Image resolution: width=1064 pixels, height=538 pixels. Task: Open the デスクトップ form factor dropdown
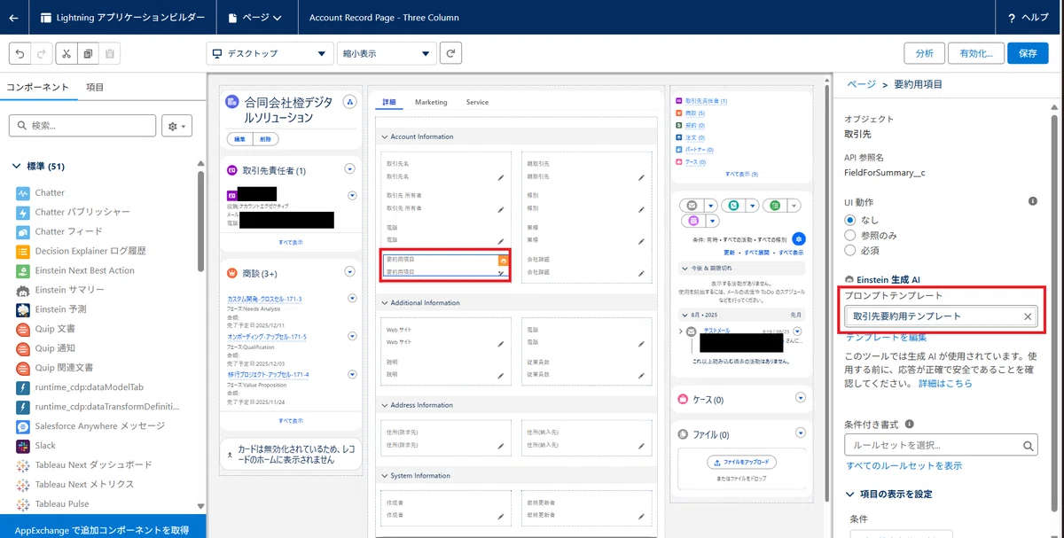tap(270, 53)
